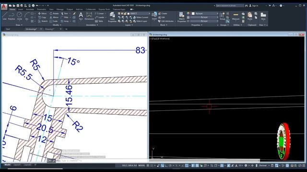The height and width of the screenshot is (172, 307).
Task: Select the Dimension tool
Action: [x=89, y=16]
